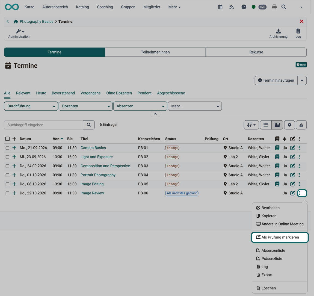Image resolution: width=314 pixels, height=296 pixels.
Task: Check the Camera Basics row checkbox
Action: click(7, 148)
